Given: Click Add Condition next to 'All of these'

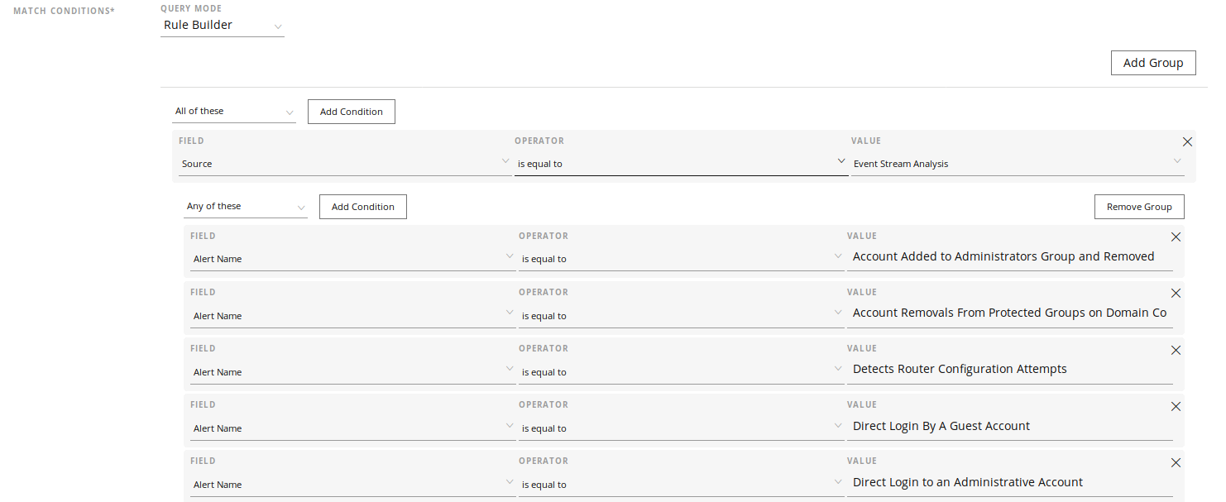Looking at the screenshot, I should (351, 112).
